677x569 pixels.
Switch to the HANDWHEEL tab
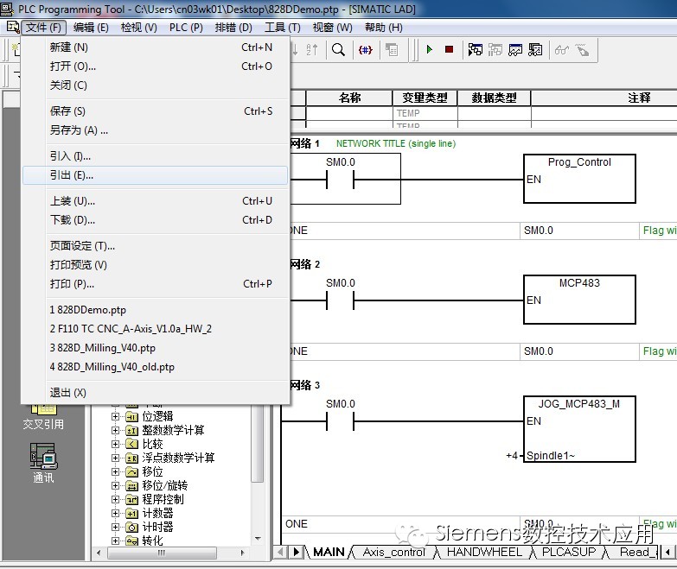coord(484,553)
